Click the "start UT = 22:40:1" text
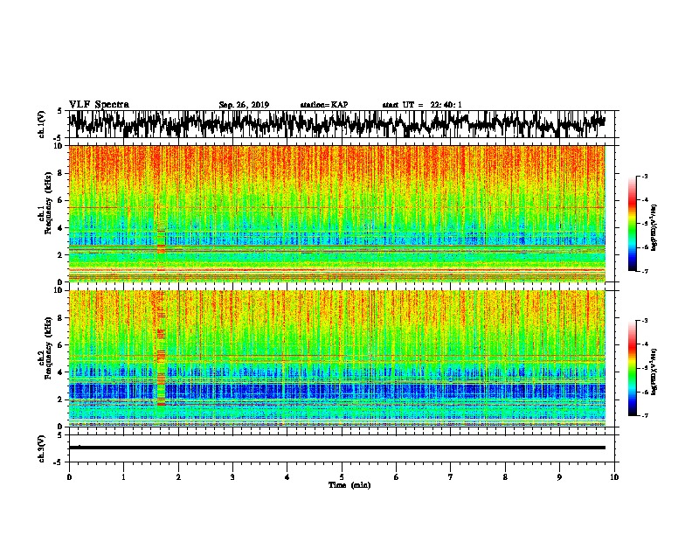 pyautogui.click(x=422, y=105)
